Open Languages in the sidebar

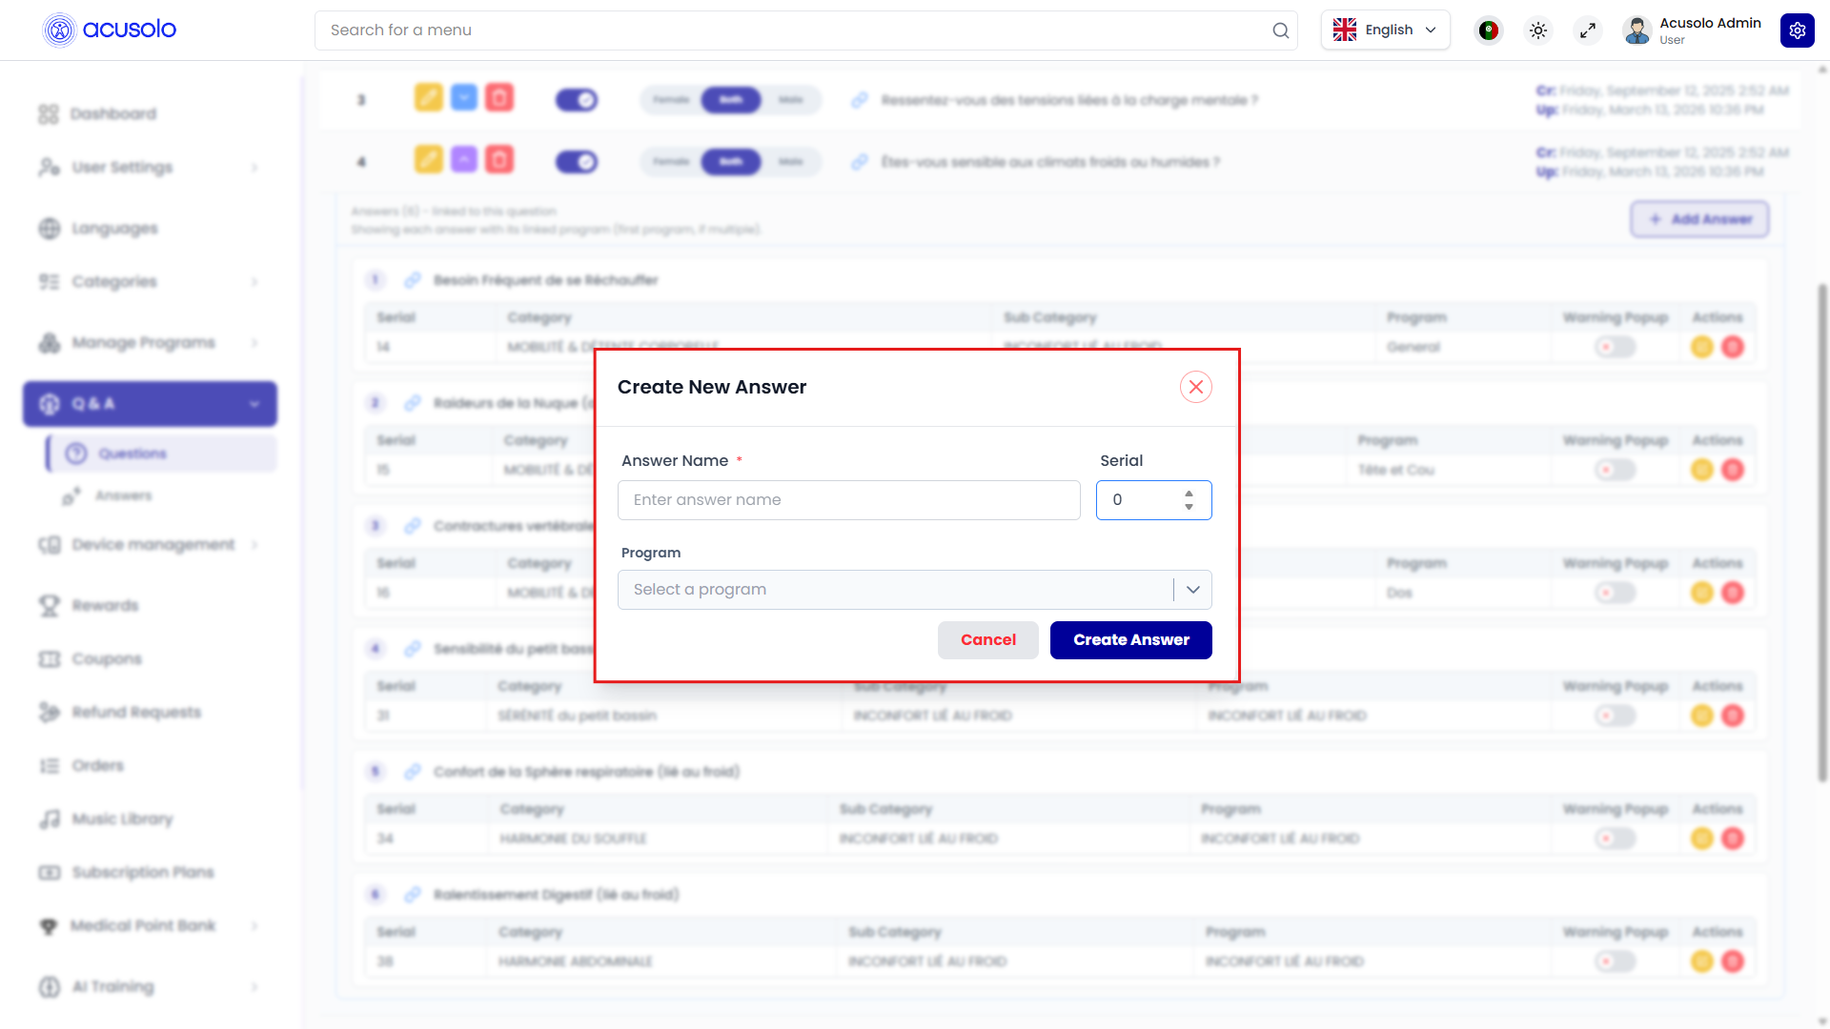150,229
